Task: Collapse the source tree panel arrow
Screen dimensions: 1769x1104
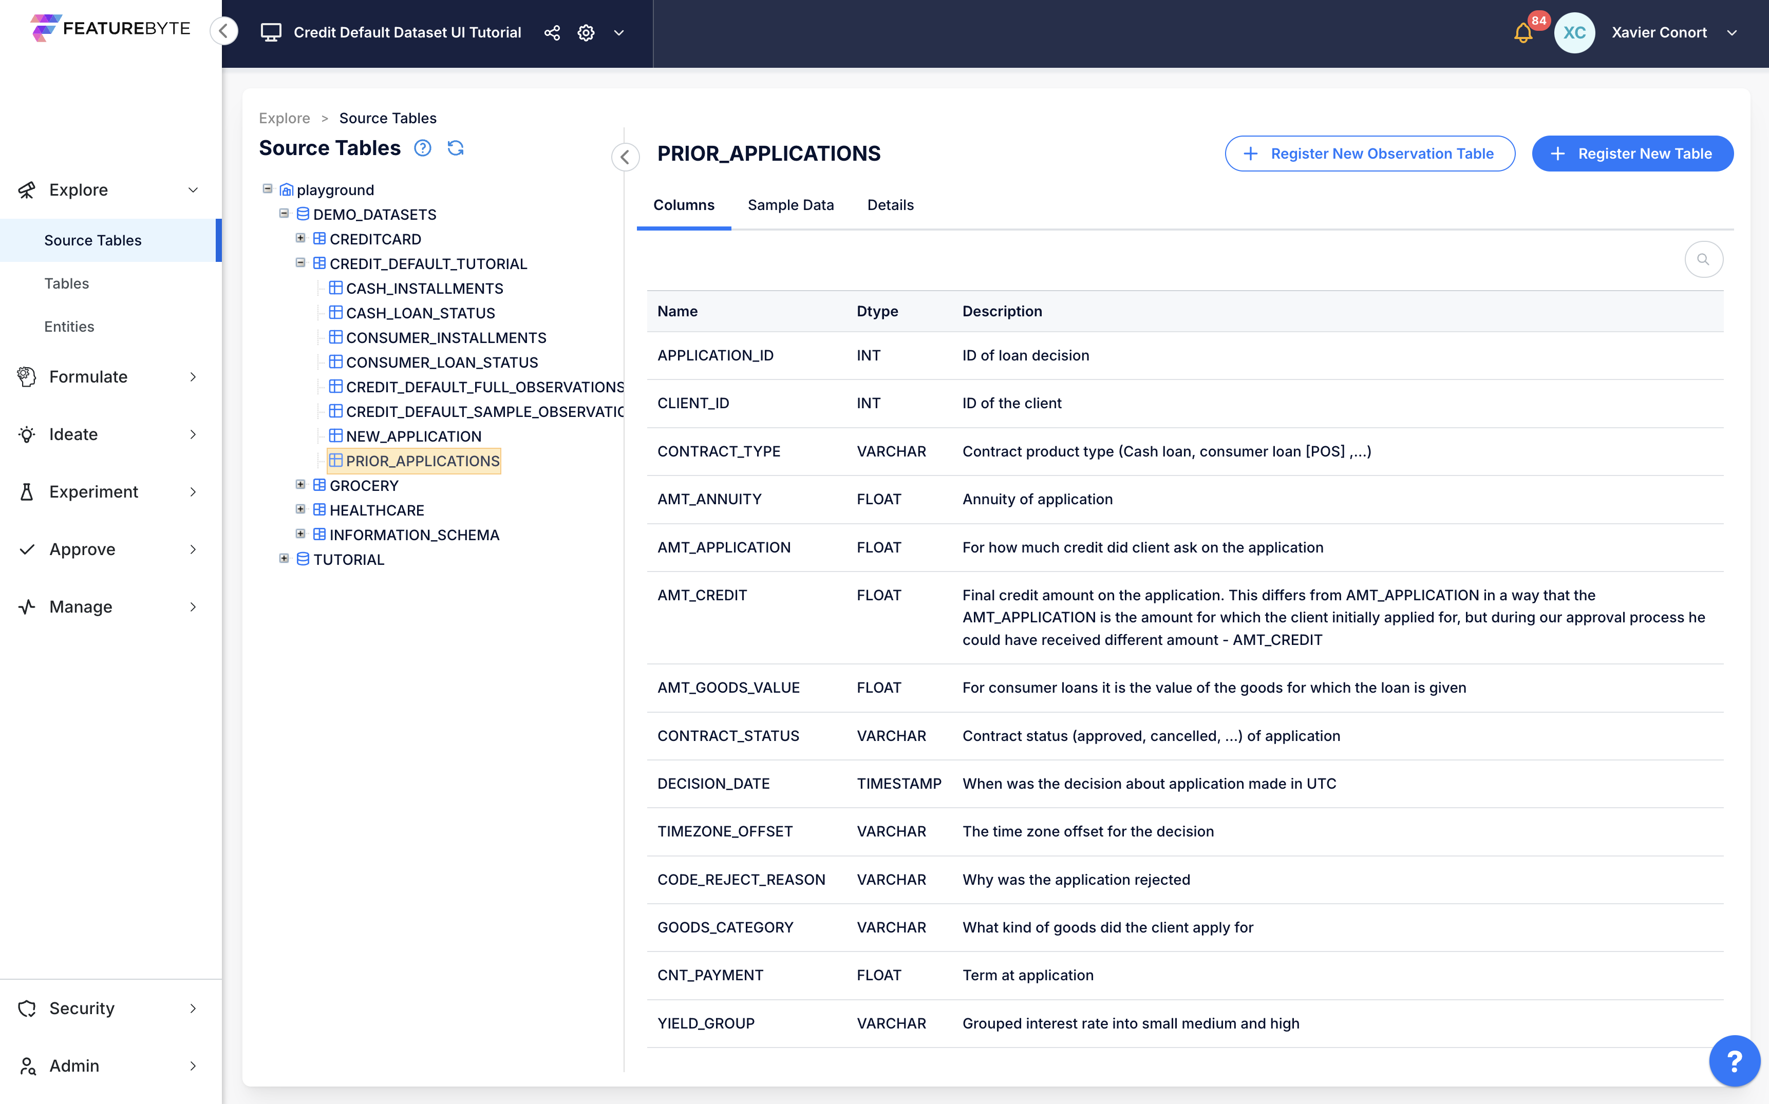Action: (x=625, y=156)
